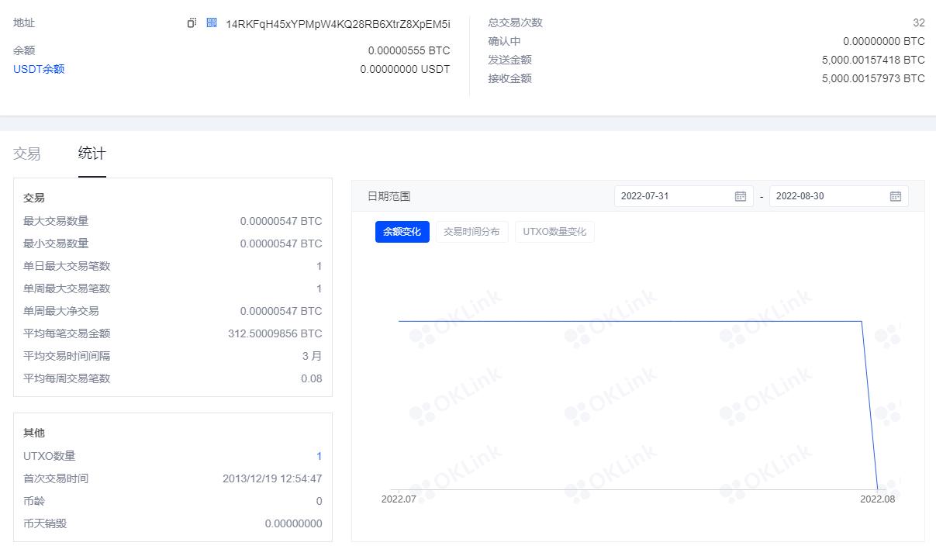Screen dimensions: 936x556
Task: Enable the 余额变化 chart view
Action: pyautogui.click(x=402, y=231)
